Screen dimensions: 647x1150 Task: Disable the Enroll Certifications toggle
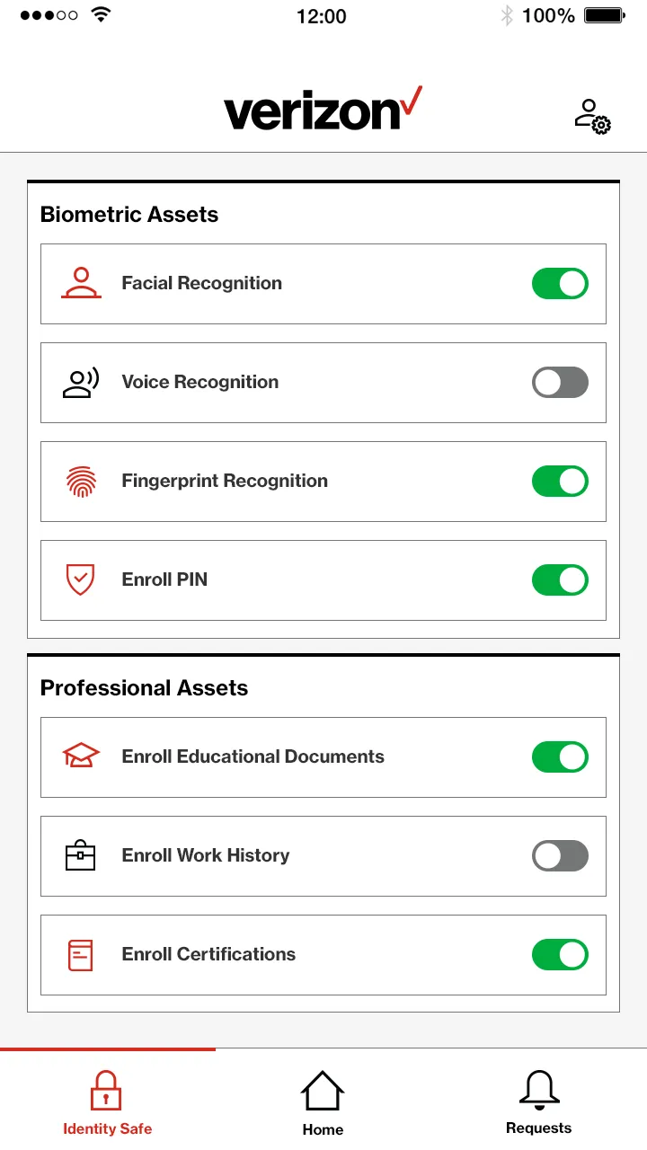pos(560,955)
